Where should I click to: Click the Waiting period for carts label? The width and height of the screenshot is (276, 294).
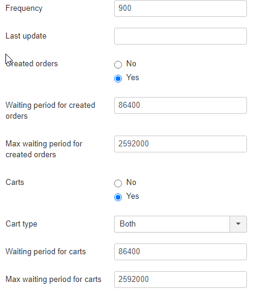click(46, 252)
